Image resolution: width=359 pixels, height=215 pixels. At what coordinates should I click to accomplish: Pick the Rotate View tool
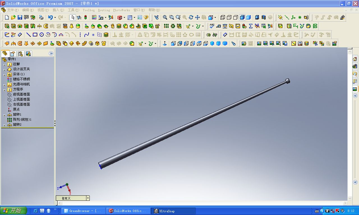click(x=191, y=17)
